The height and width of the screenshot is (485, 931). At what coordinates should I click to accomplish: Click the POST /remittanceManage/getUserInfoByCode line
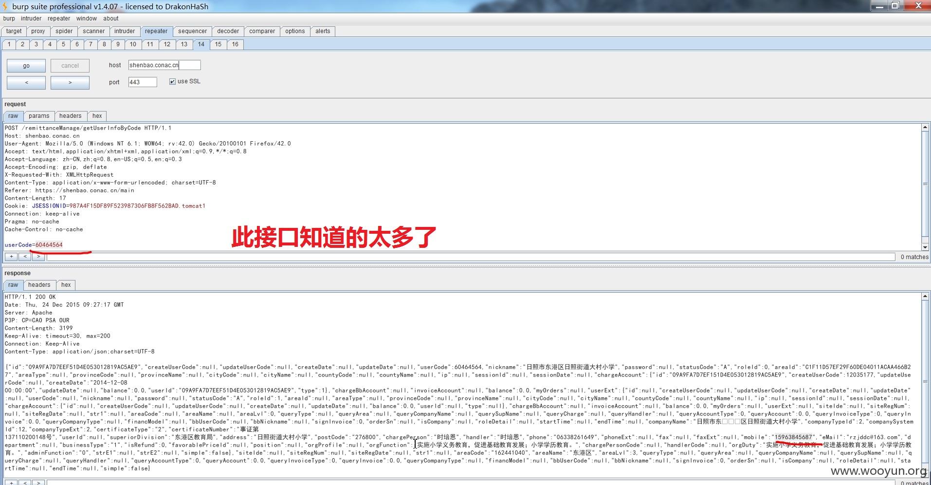coord(88,128)
